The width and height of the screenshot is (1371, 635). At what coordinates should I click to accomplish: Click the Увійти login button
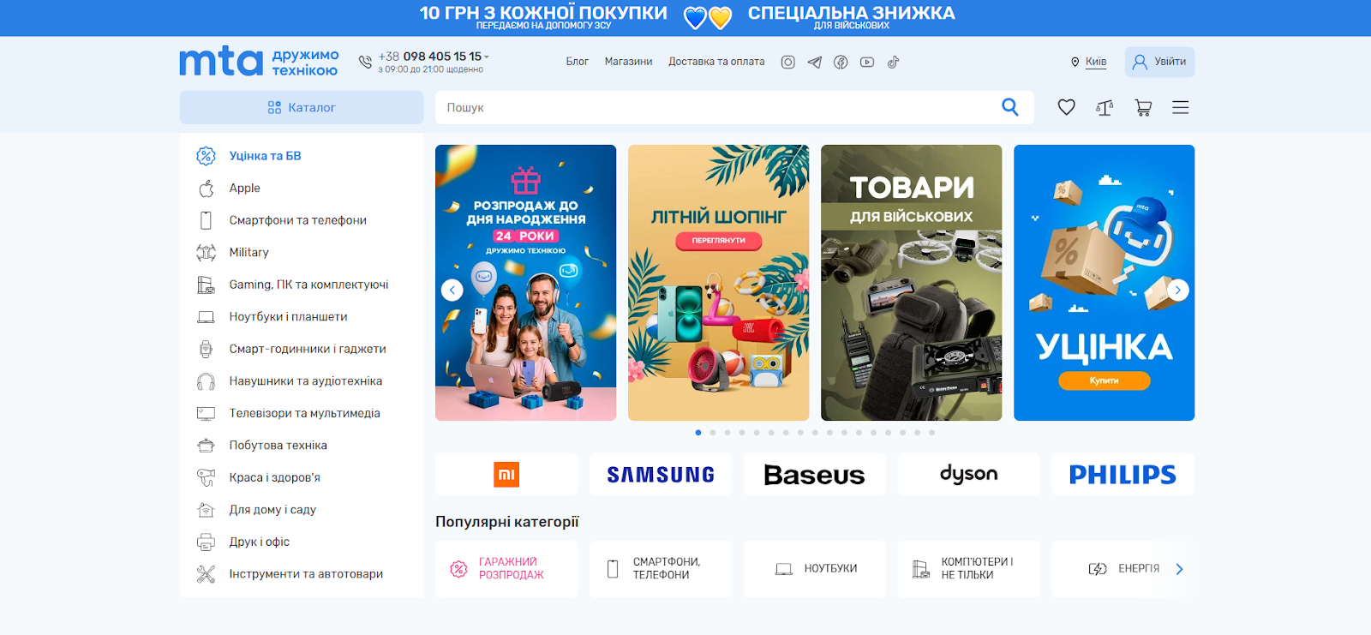click(1159, 62)
